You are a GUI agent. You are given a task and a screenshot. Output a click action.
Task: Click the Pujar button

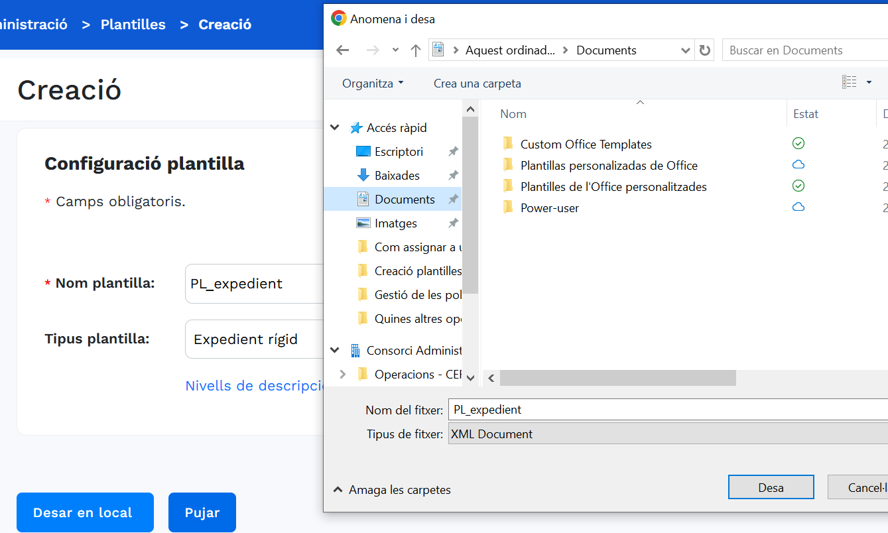click(x=202, y=512)
